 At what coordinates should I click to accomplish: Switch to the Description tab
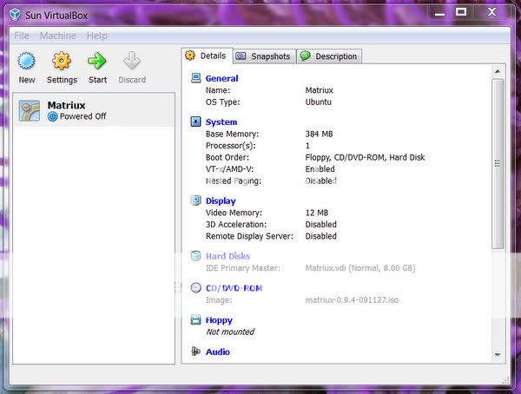[329, 56]
